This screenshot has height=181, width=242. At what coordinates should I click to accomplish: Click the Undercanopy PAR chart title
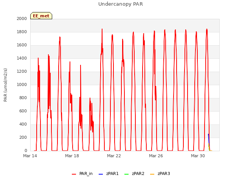tap(121, 4)
